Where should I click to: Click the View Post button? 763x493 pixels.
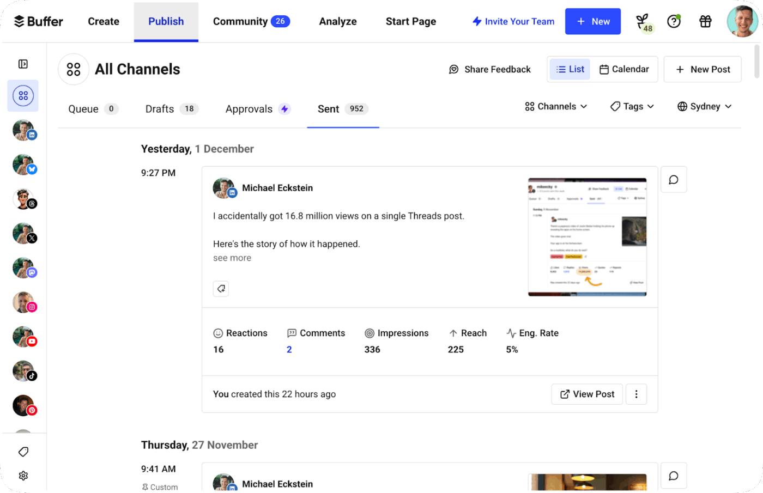[587, 394]
